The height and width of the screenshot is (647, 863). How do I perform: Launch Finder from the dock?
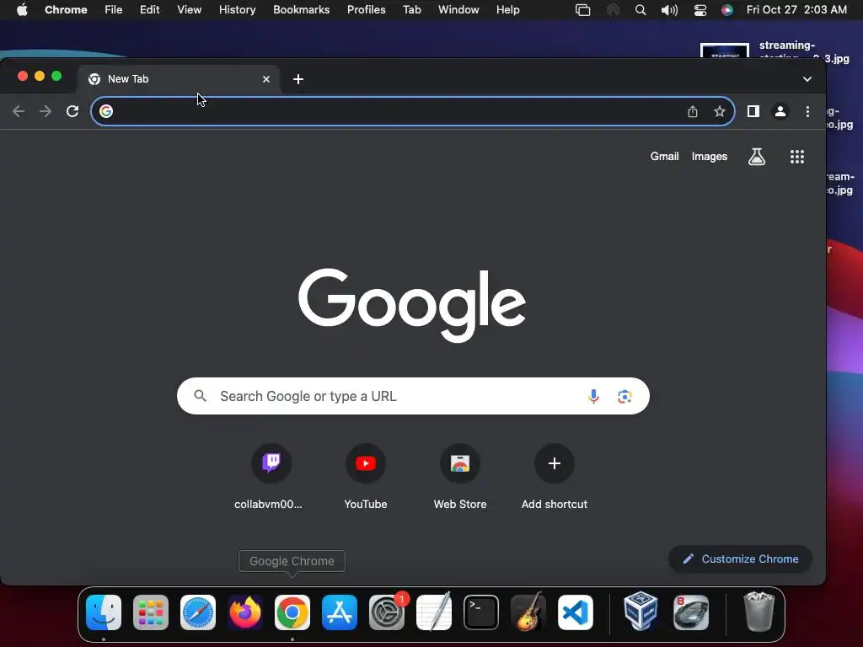[104, 612]
